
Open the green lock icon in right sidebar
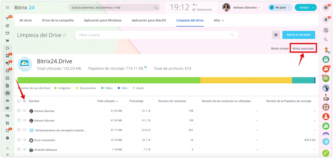[x=326, y=59]
